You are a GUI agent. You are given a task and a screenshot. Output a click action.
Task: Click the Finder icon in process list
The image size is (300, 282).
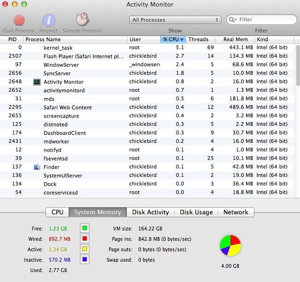coord(37,167)
